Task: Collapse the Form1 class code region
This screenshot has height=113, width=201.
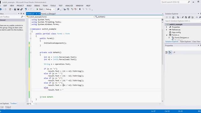Action: (x=31, y=34)
